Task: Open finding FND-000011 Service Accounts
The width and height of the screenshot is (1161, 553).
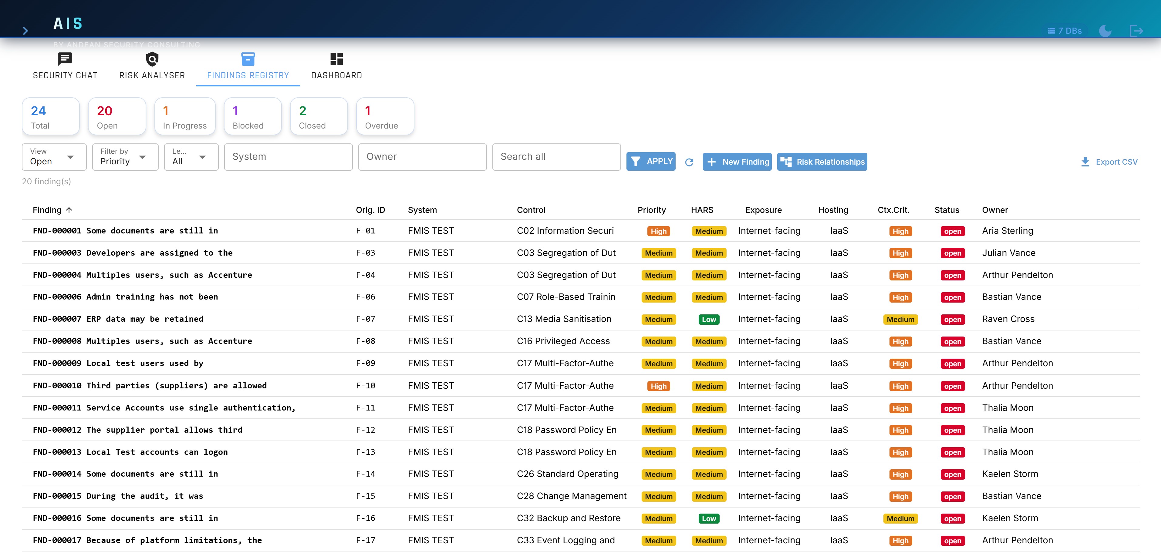Action: pyautogui.click(x=164, y=407)
